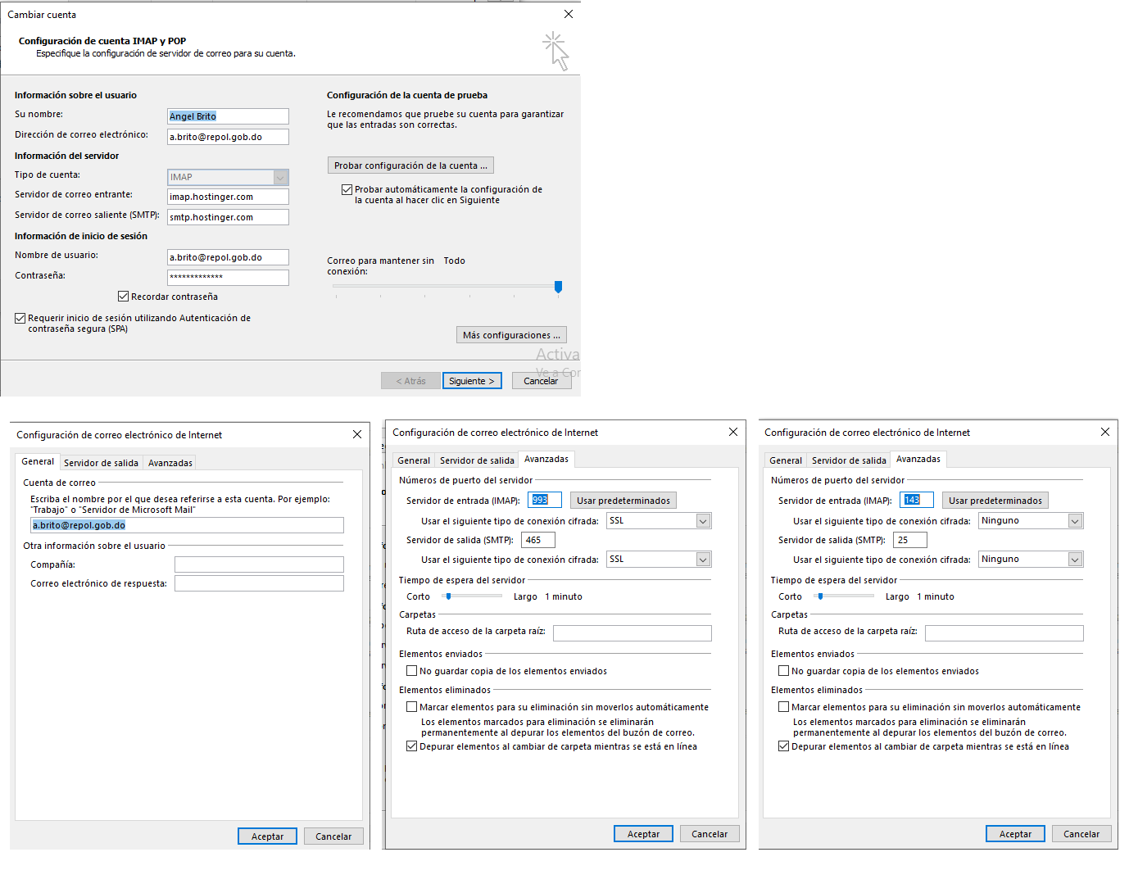The width and height of the screenshot is (1129, 893).
Task: Disable automatic account test on Siguiente
Action: click(x=347, y=189)
